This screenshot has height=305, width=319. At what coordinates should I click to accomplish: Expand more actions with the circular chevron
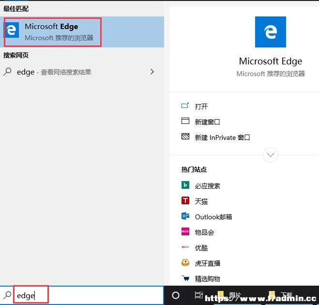(271, 155)
